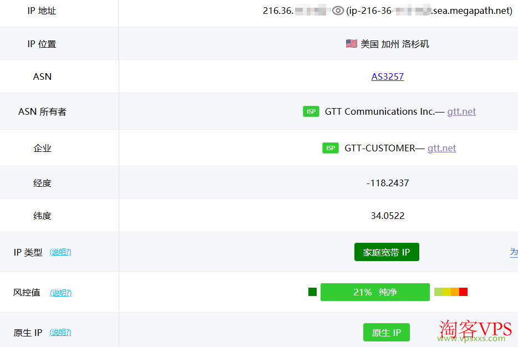
Task: Click the ISP badge beside GTT Communications Inc.
Action: [x=311, y=111]
